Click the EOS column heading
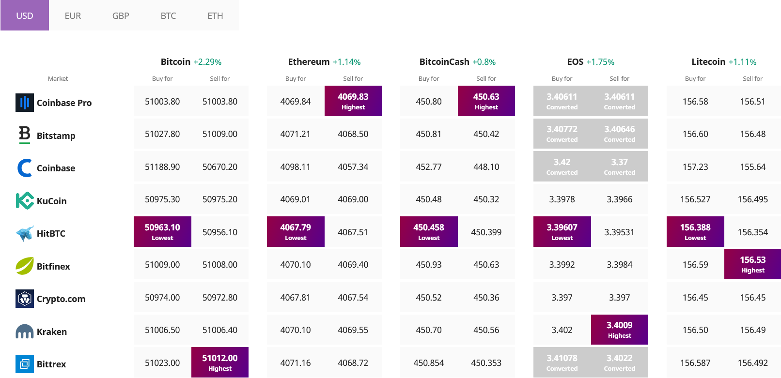Viewport: 781px width, 378px height. (x=575, y=61)
